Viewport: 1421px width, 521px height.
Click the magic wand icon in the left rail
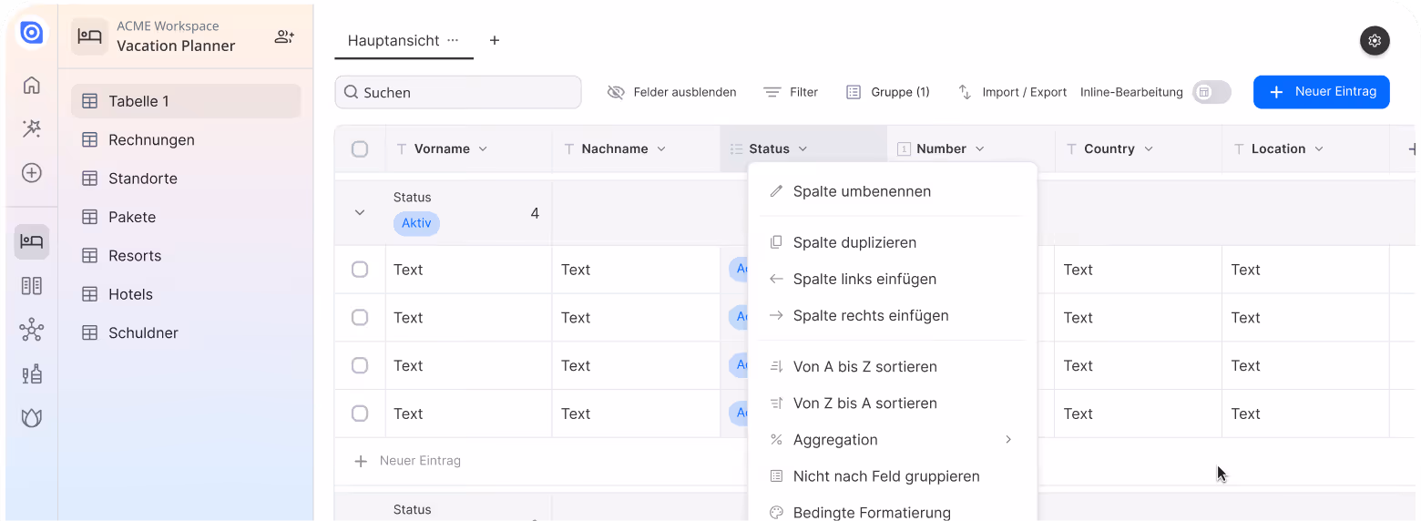click(32, 129)
